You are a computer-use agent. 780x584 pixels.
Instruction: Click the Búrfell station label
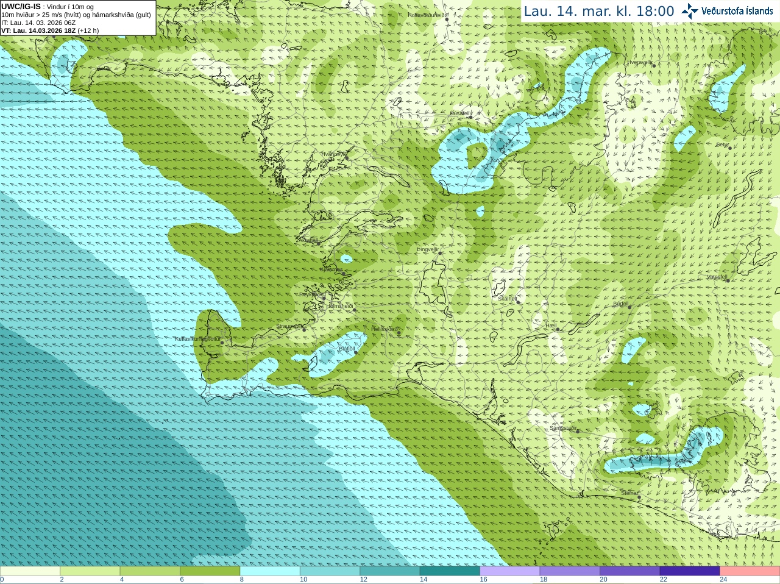coord(621,304)
